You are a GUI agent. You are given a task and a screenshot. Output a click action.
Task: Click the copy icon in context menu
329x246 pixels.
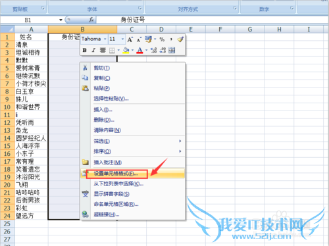[85, 78]
